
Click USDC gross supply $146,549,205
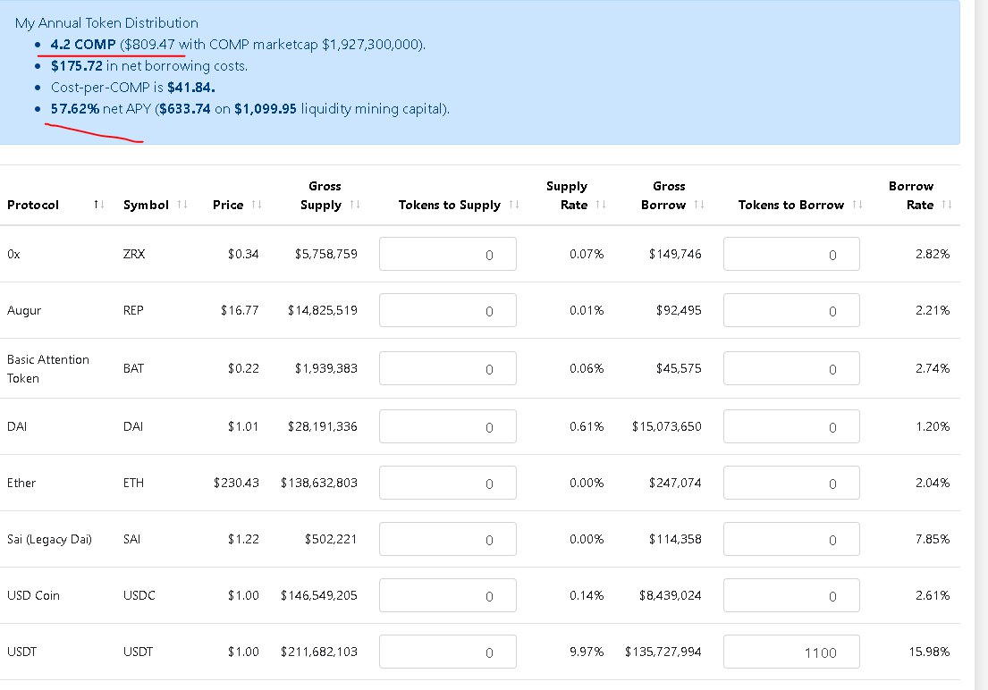coord(319,595)
